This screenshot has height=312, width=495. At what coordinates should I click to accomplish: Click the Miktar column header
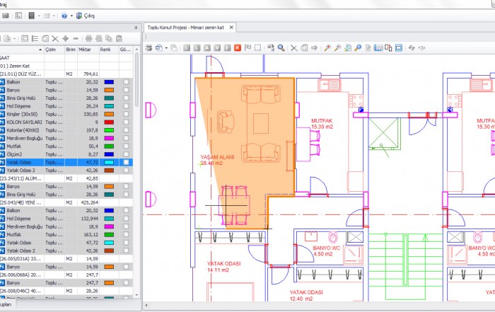click(x=85, y=50)
